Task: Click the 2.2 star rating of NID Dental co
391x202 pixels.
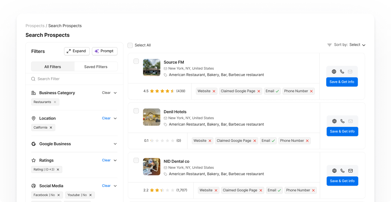Action: point(165,190)
